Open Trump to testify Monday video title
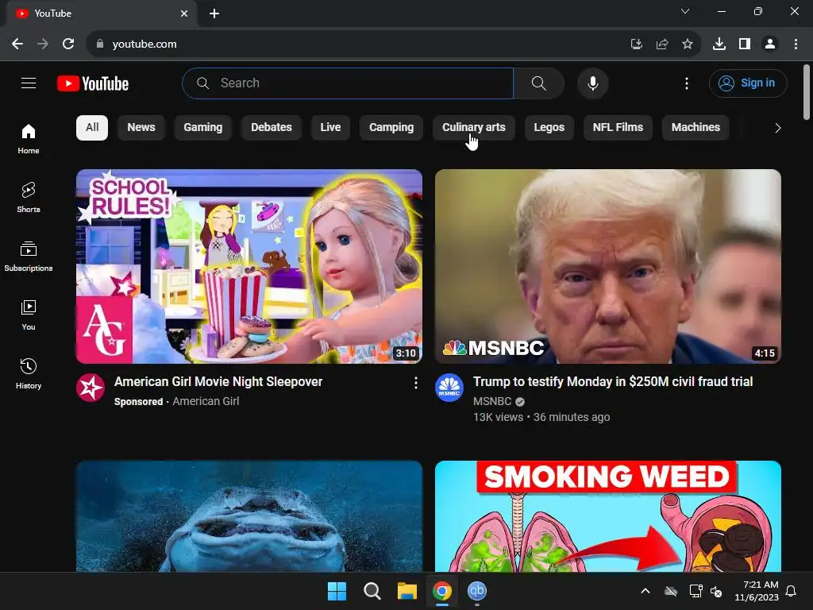Viewport: 813px width, 610px height. 613,382
